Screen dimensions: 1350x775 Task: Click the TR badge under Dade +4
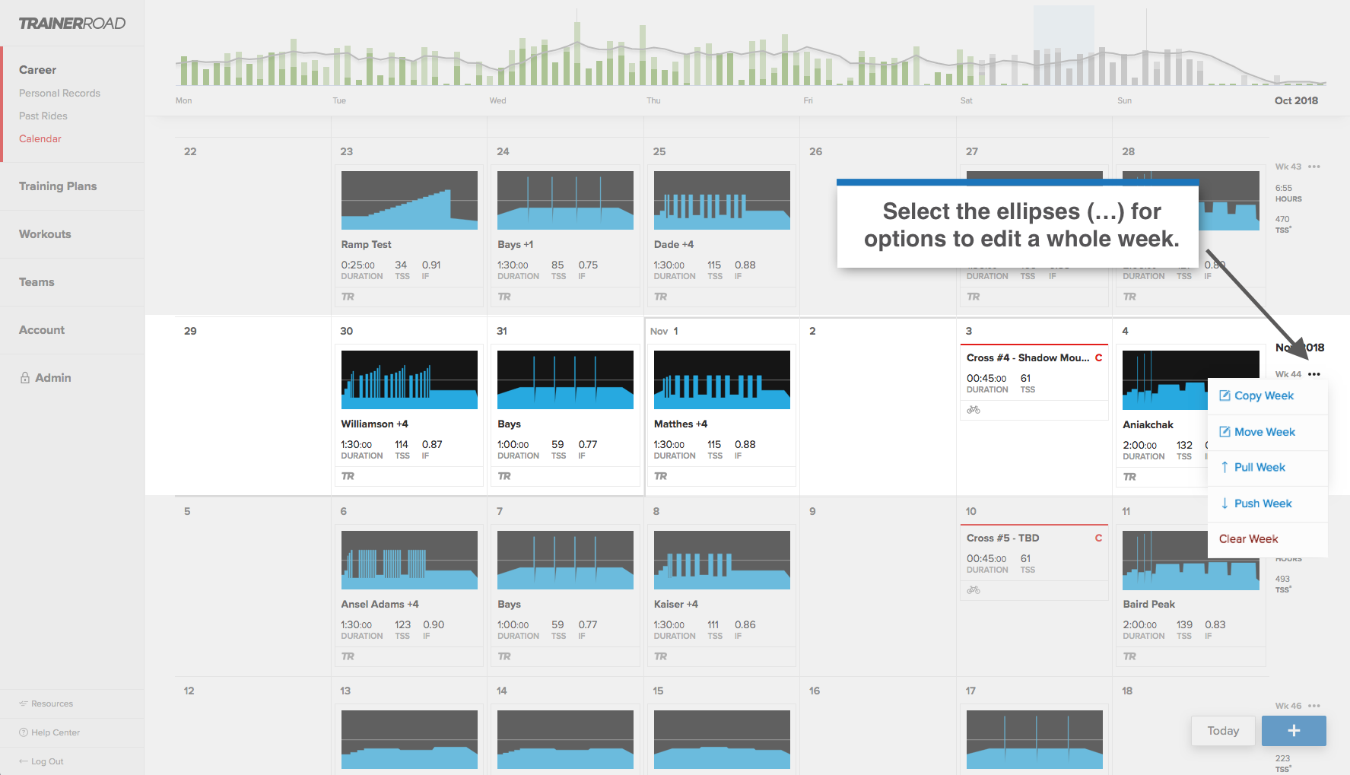pos(661,297)
